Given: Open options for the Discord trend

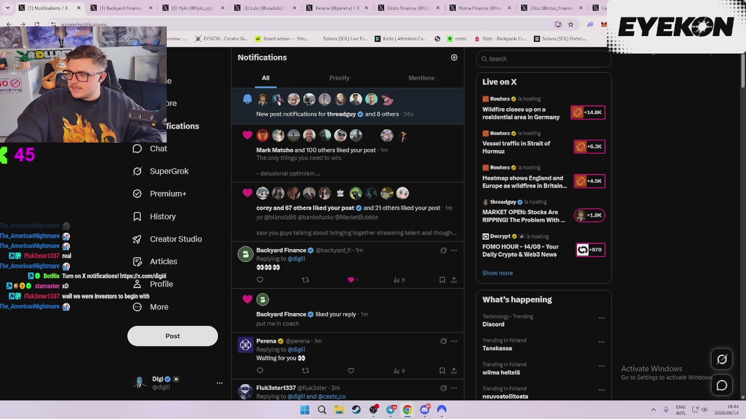Looking at the screenshot, I should [601, 318].
